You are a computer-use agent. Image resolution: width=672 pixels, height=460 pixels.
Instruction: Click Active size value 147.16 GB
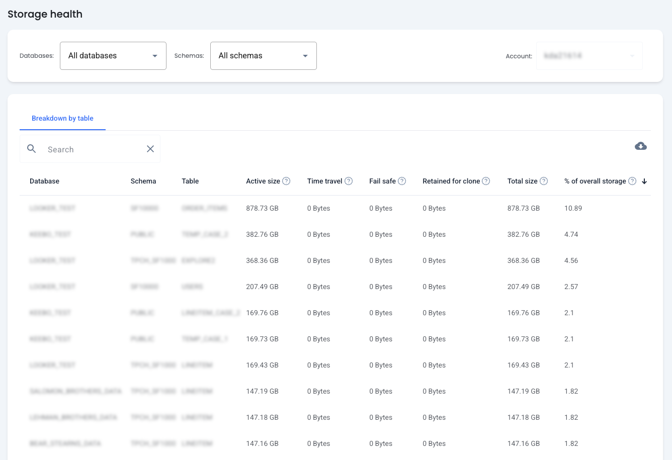click(262, 443)
